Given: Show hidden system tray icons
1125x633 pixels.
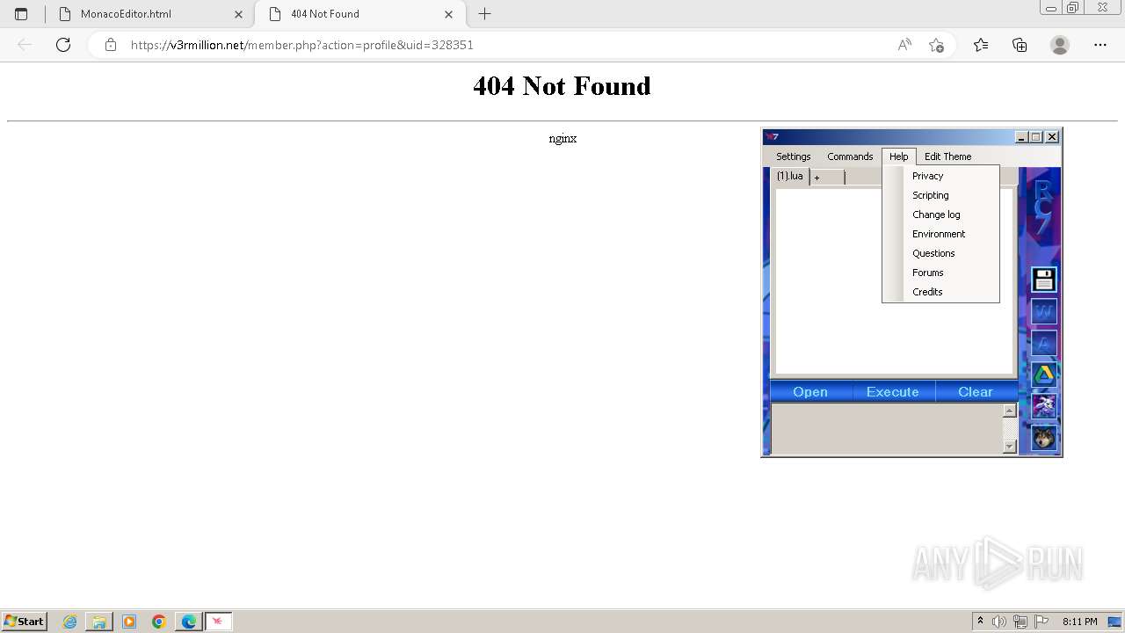Looking at the screenshot, I should (980, 622).
